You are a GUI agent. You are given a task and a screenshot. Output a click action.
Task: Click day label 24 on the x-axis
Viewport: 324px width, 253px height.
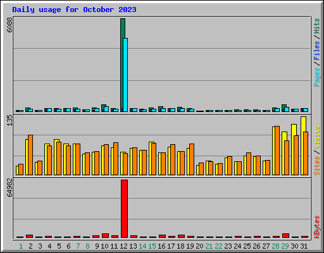(237, 246)
